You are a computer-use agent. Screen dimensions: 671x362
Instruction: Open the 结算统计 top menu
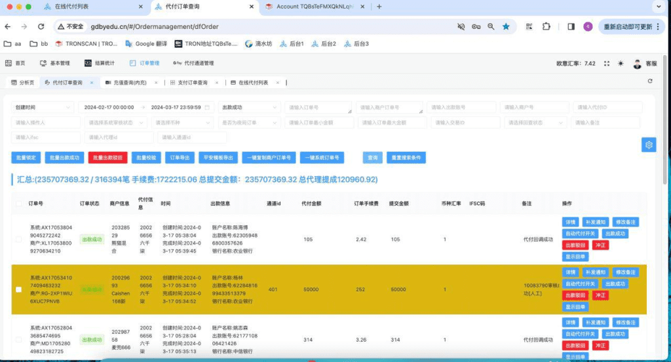(x=100, y=63)
